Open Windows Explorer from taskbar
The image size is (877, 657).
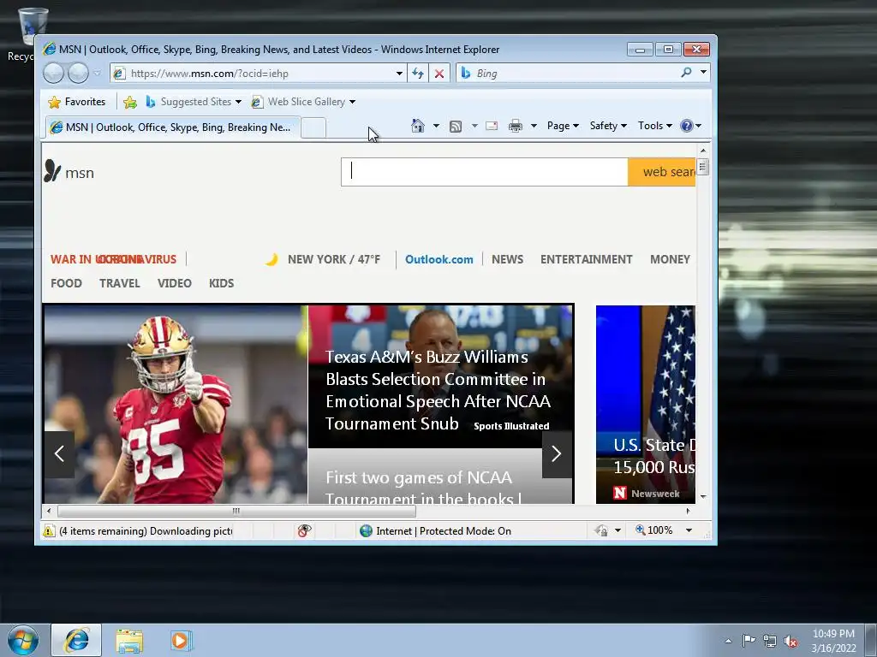tap(129, 641)
